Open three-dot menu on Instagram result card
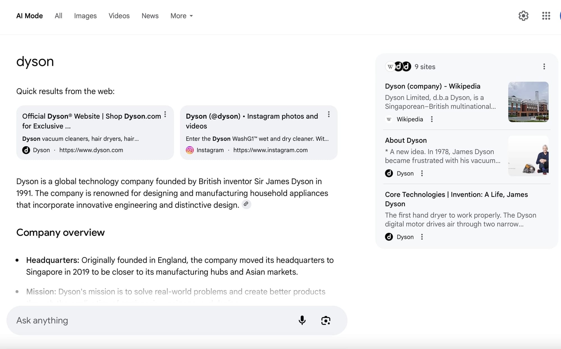This screenshot has height=349, width=561. click(329, 114)
